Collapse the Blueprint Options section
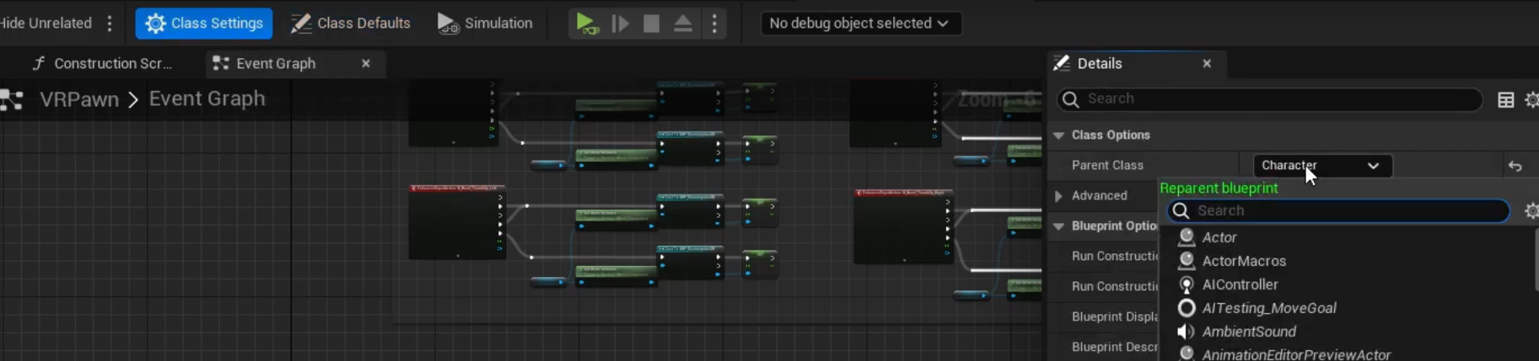The image size is (1539, 361). pyautogui.click(x=1058, y=226)
